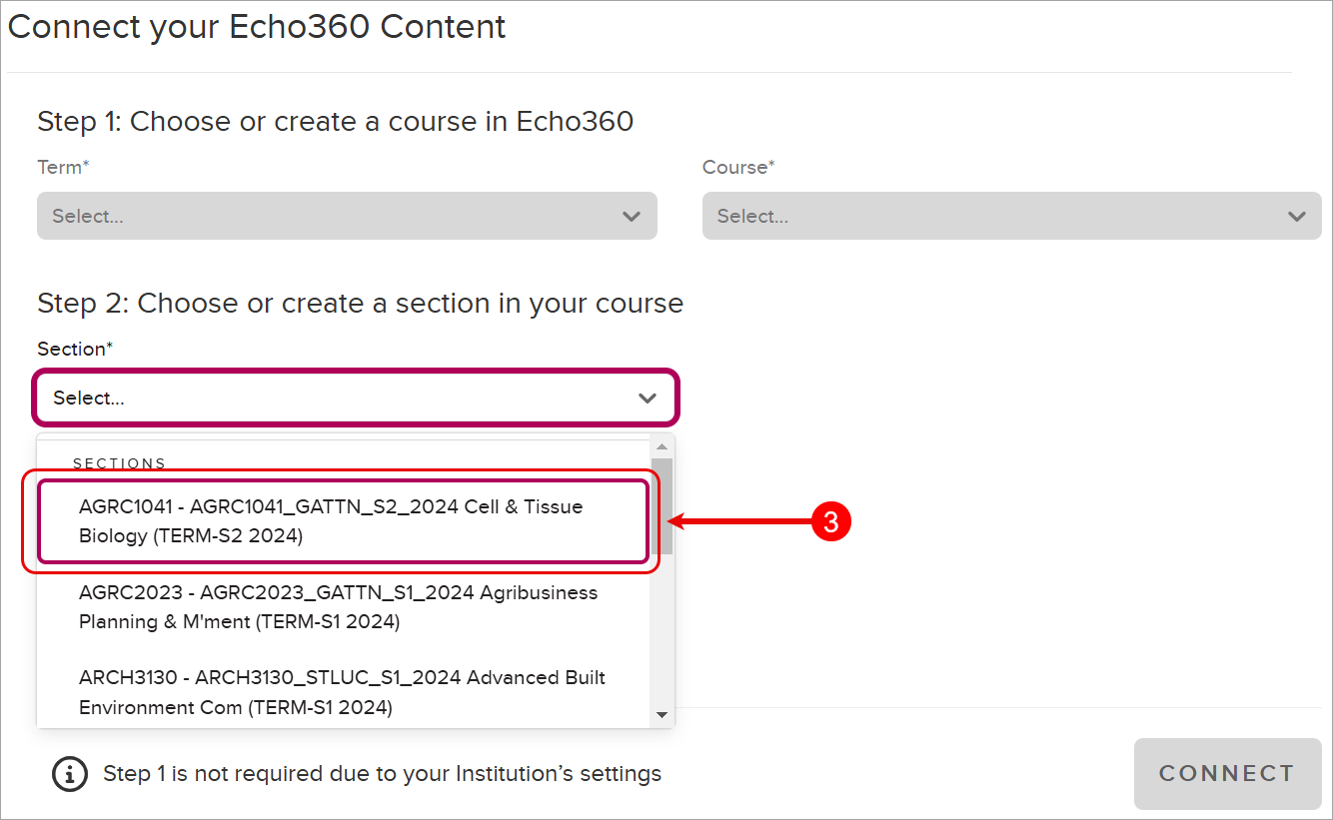Click the Term dropdown chevron arrow

[x=631, y=217]
